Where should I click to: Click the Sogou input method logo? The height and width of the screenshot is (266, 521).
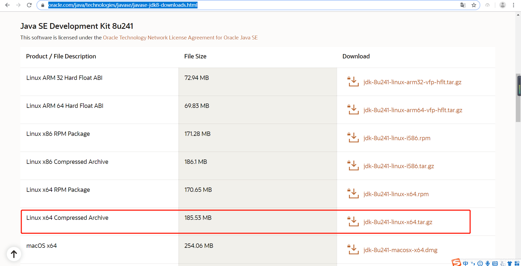point(456,262)
